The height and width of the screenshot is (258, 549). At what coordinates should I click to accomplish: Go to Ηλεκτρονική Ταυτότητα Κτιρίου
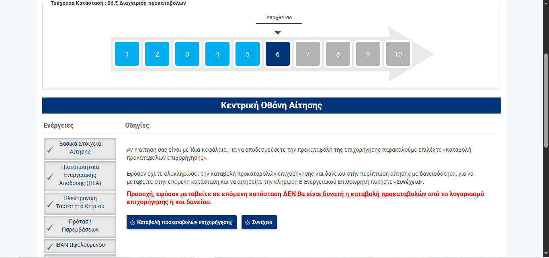pos(80,203)
